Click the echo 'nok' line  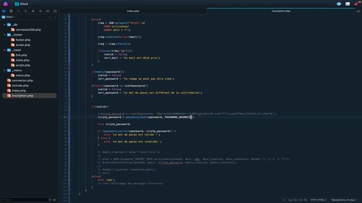tap(106, 180)
